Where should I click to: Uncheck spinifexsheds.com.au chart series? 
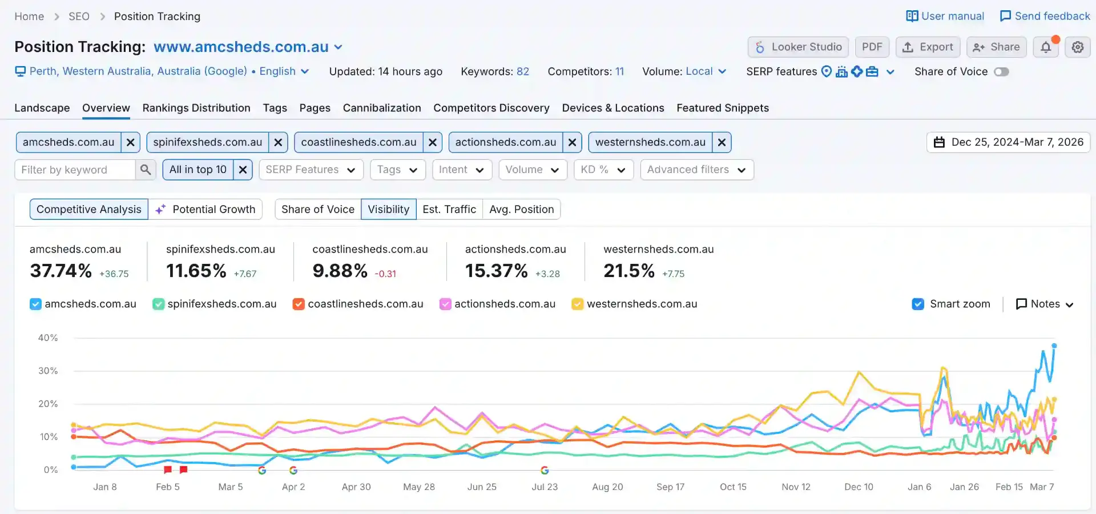[158, 304]
